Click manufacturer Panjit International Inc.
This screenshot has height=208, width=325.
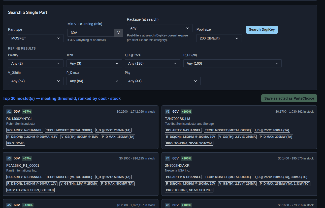pyautogui.click(x=22, y=171)
